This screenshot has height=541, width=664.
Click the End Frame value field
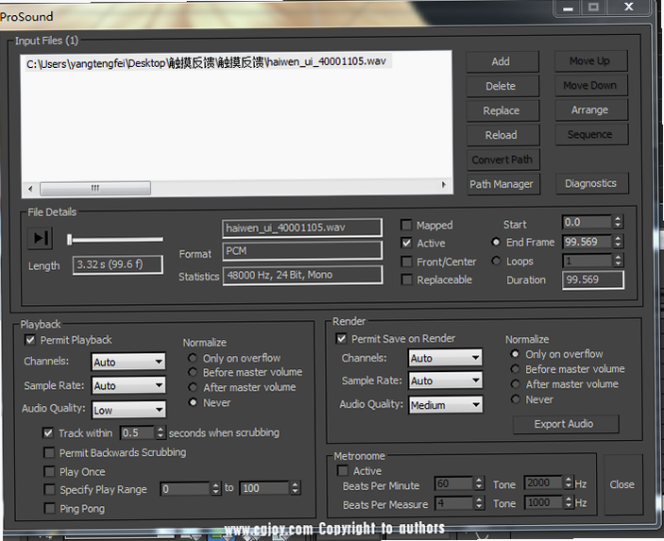click(x=587, y=242)
